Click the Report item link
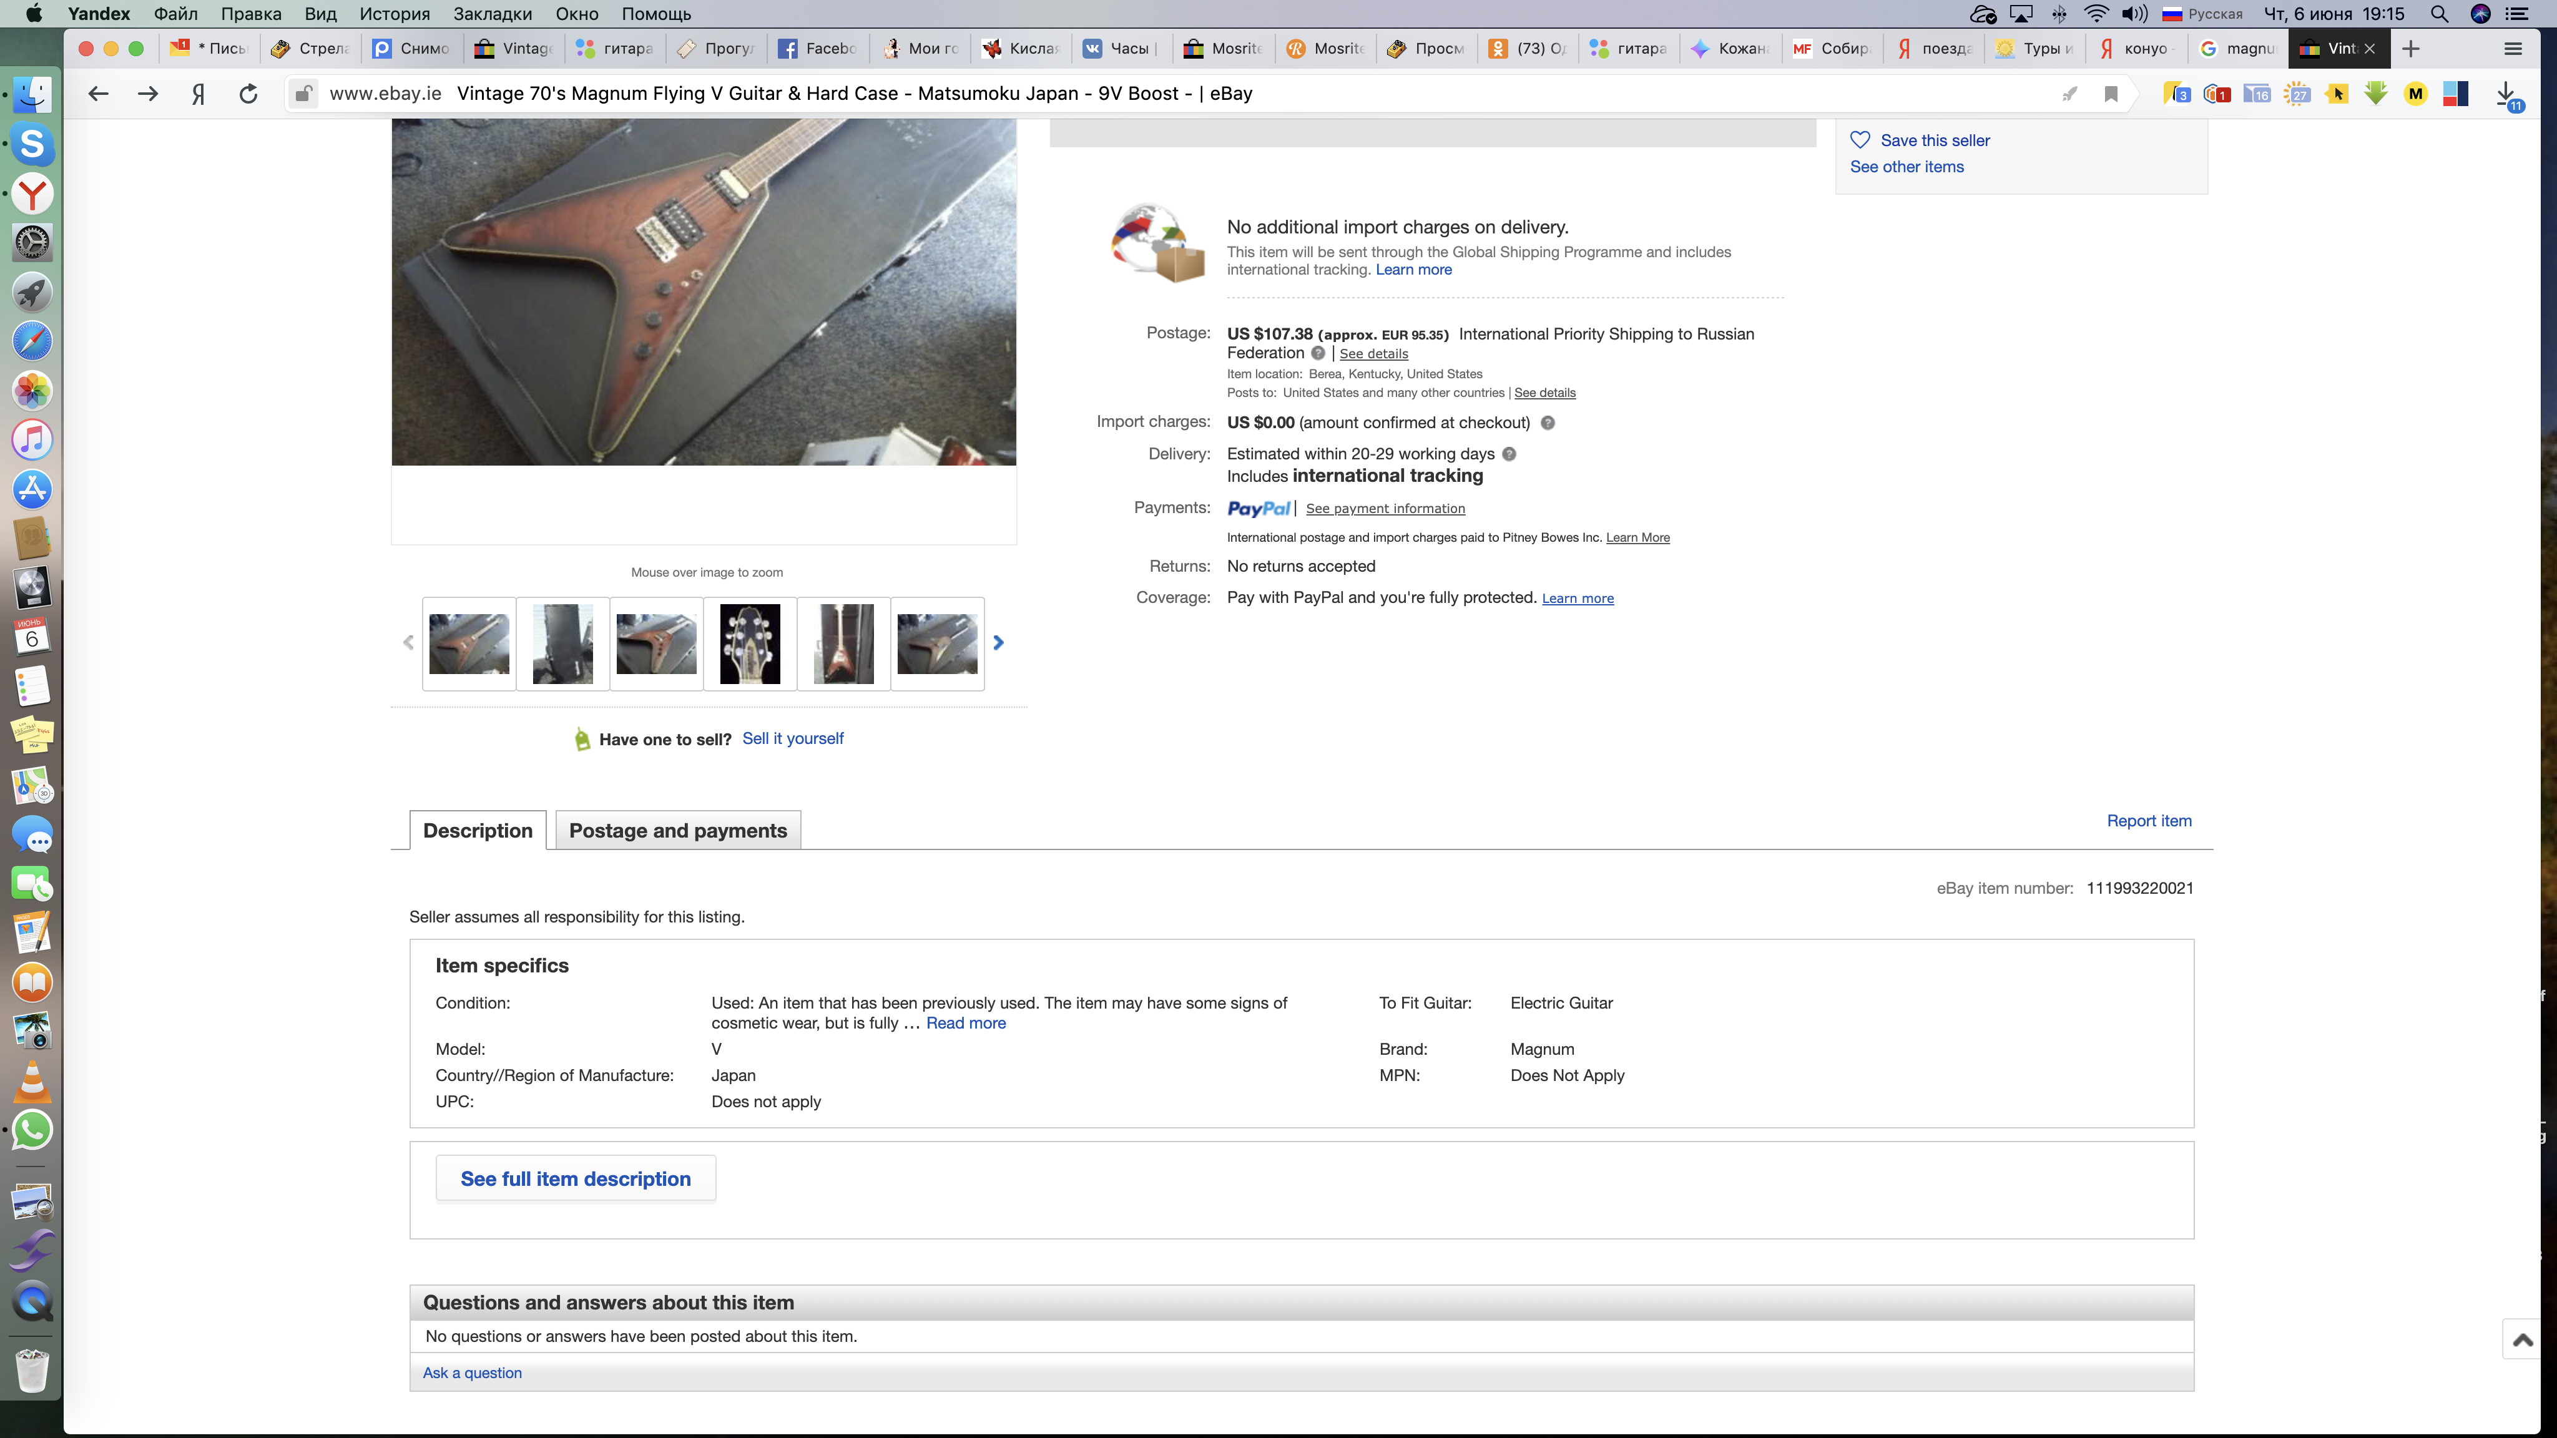The width and height of the screenshot is (2557, 1438). point(2148,821)
